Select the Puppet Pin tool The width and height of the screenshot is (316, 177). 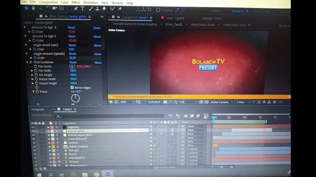120,9
